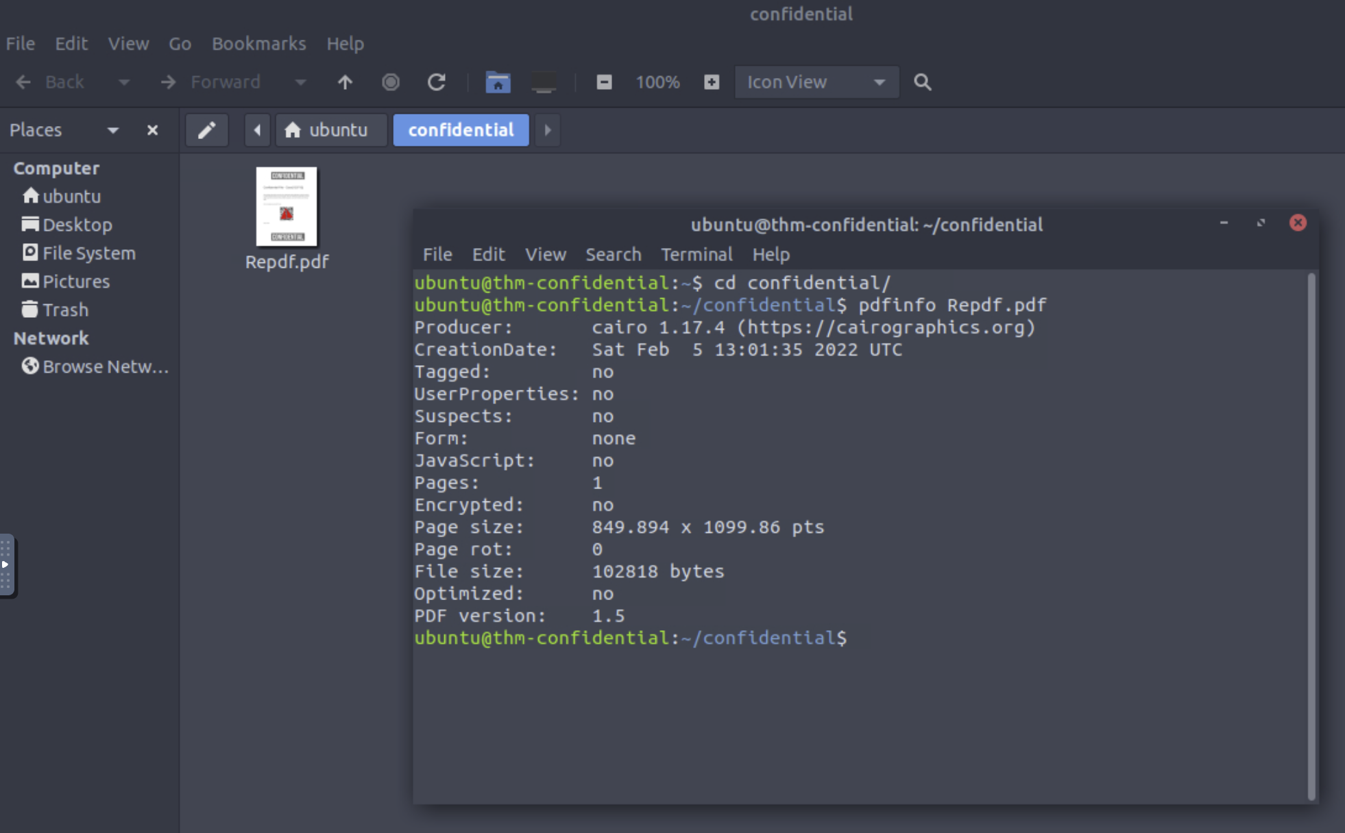
Task: Open the file manager View menu
Action: (128, 44)
